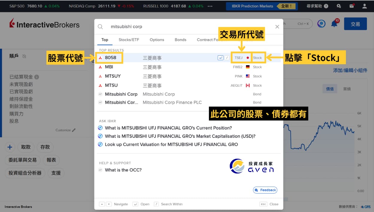Select Mitsubishi Corp Finance PLC bond result
This screenshot has height=212, width=374.
(x=188, y=102)
